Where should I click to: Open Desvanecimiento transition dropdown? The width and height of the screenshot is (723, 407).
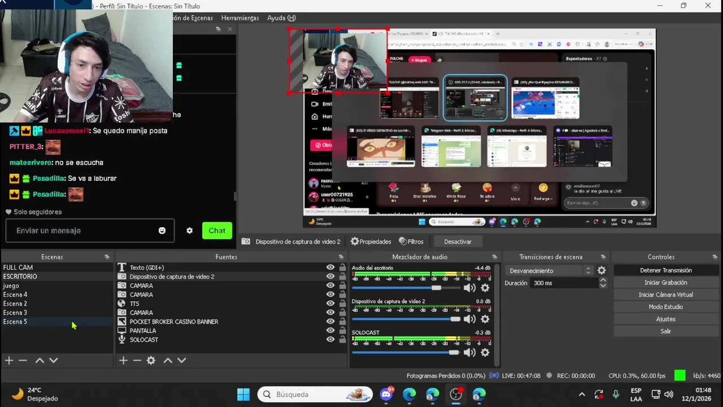(550, 271)
